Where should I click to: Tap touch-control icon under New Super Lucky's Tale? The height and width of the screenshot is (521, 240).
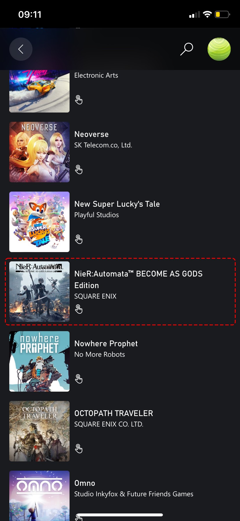tap(79, 239)
